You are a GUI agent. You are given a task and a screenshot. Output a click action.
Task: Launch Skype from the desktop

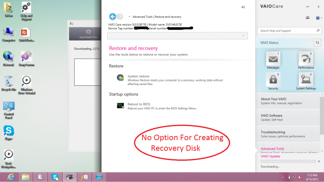point(9,133)
